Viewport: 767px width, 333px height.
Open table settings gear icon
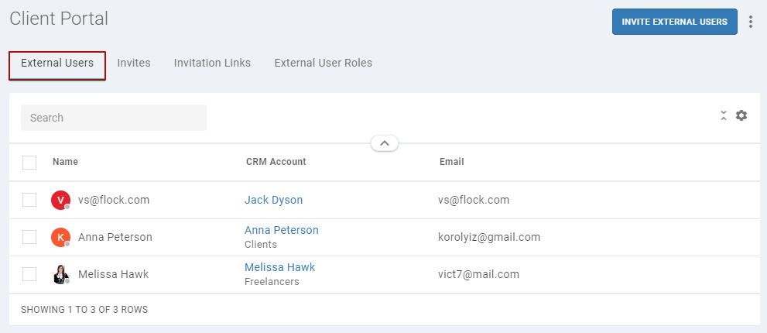click(741, 115)
